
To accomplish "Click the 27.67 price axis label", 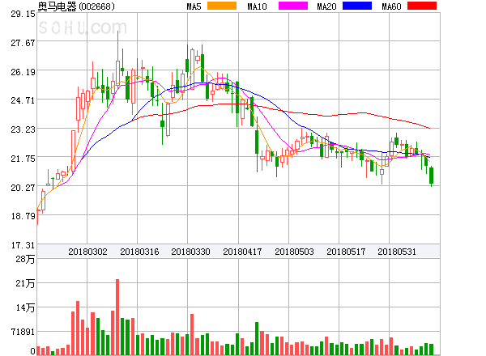I will point(23,43).
